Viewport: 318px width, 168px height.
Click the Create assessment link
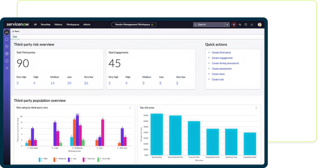click(222, 69)
